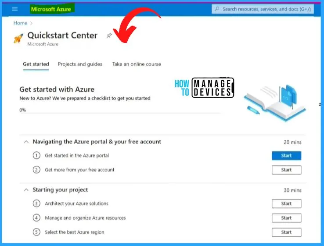
Task: Click the Quickstart Center page title
Action: coord(62,35)
